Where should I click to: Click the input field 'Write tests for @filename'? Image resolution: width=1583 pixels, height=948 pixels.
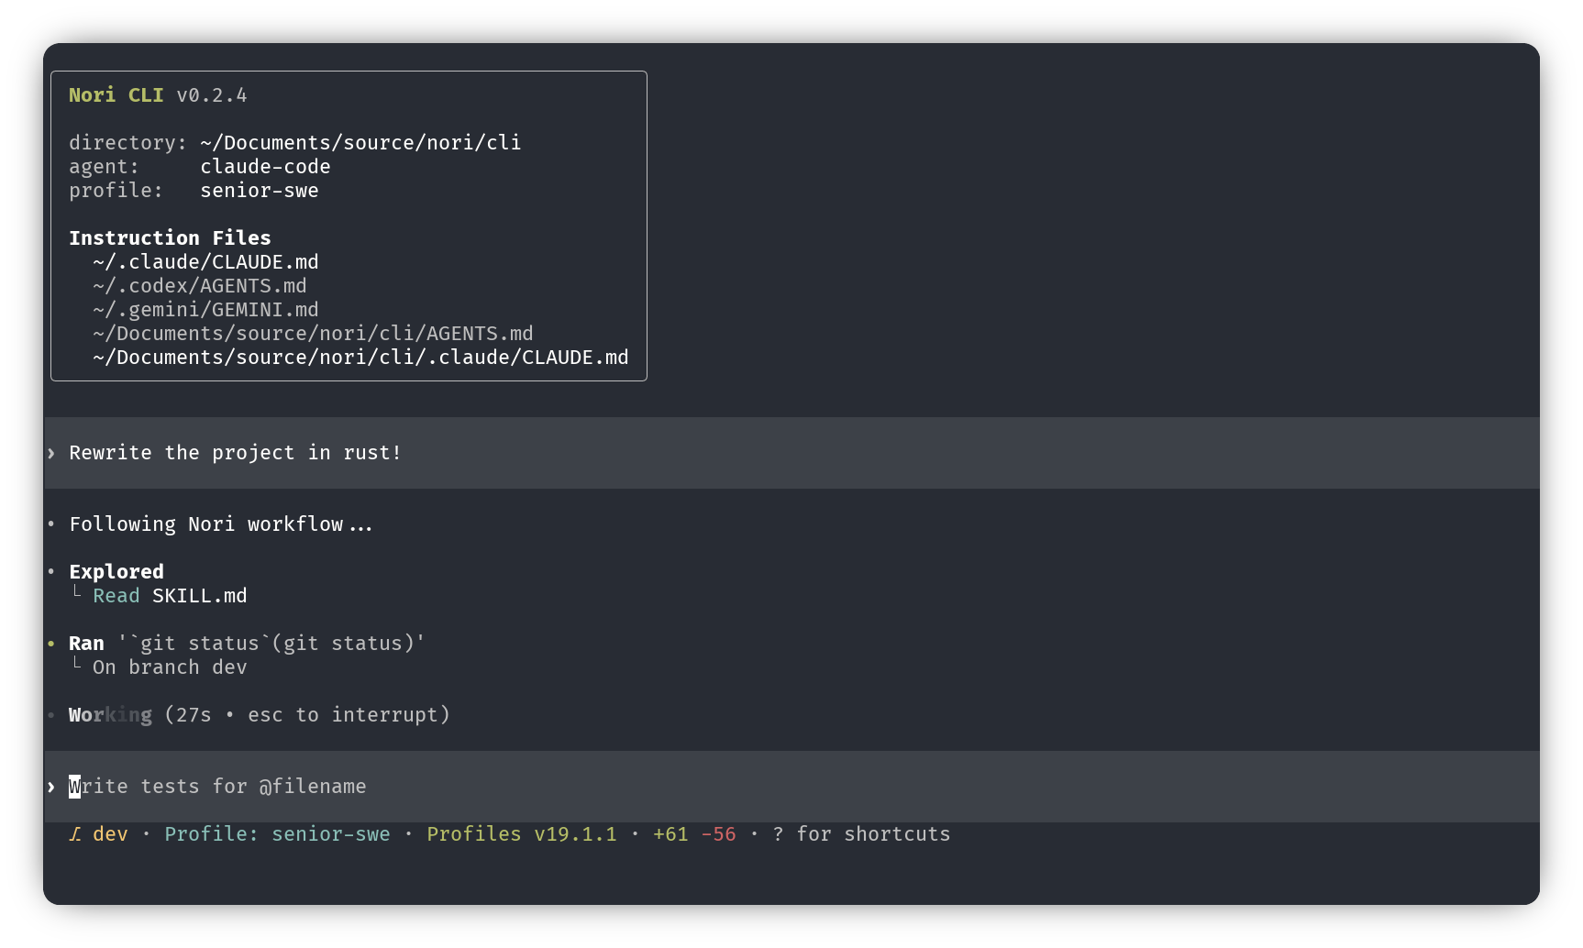coord(791,787)
